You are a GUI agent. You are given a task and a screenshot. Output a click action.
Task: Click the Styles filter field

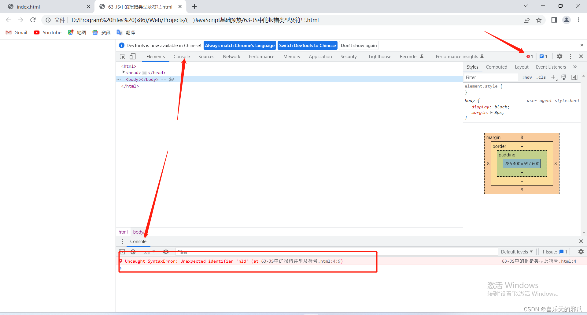491,77
